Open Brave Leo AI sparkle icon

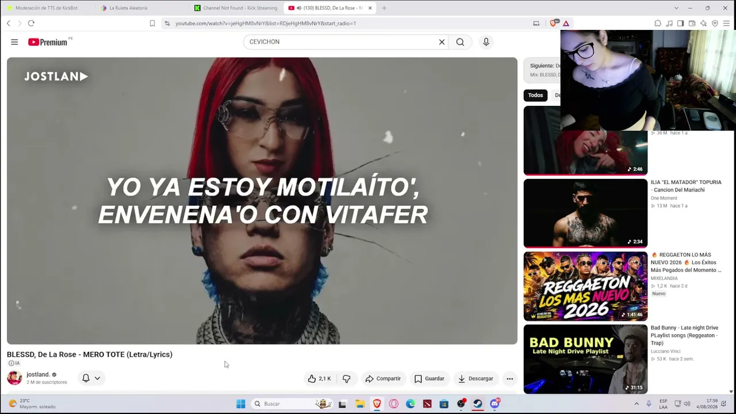pyautogui.click(x=703, y=23)
